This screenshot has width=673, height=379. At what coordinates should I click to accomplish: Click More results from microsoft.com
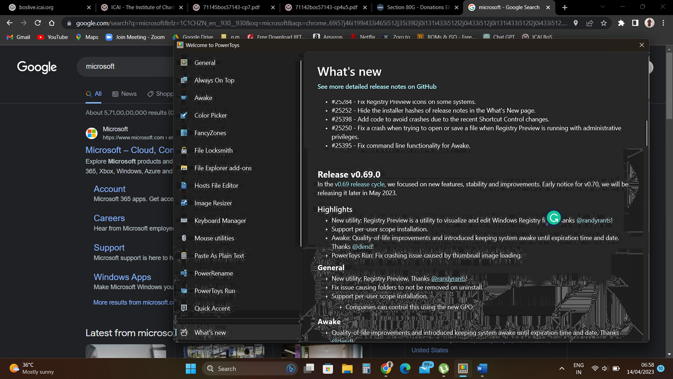click(133, 303)
